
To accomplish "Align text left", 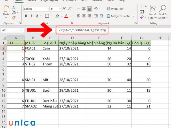I will click(78, 16).
